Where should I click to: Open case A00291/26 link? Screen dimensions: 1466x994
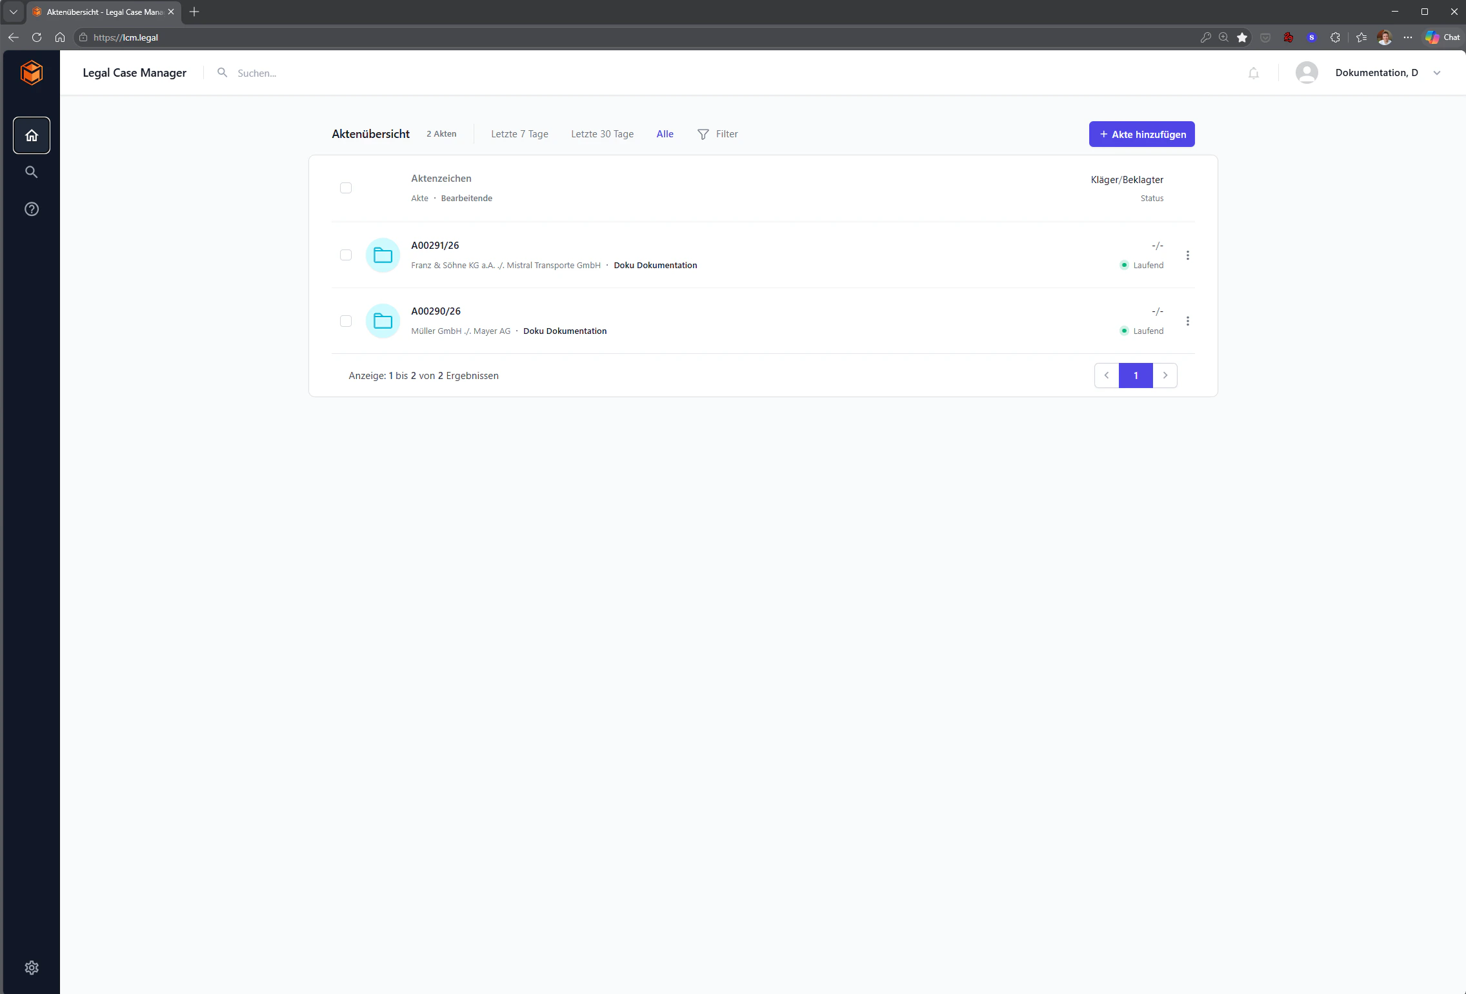[435, 246]
